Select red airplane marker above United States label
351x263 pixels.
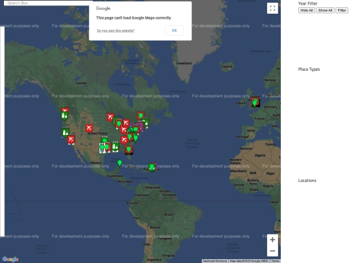pos(89,128)
